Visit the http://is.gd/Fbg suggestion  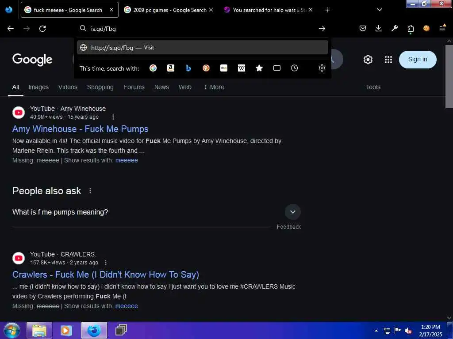click(202, 48)
